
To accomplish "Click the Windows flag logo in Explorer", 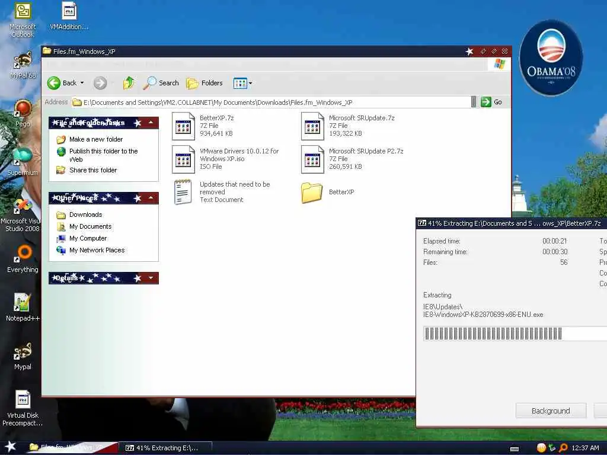I will pyautogui.click(x=499, y=64).
